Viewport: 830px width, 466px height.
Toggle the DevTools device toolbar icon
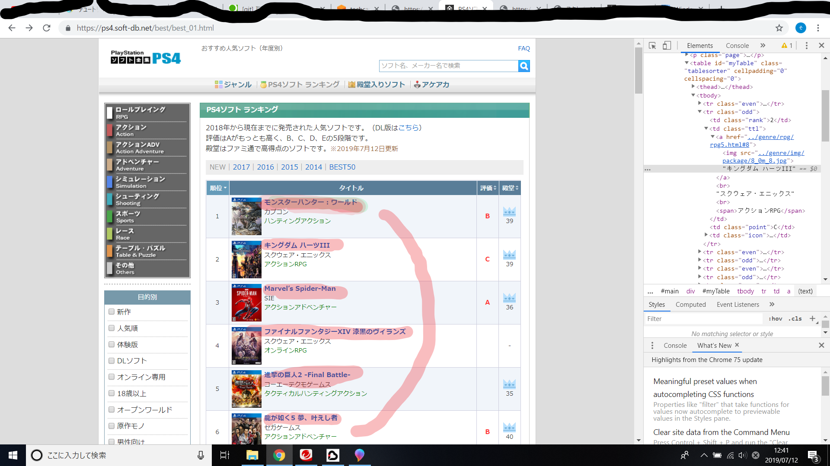tap(667, 45)
